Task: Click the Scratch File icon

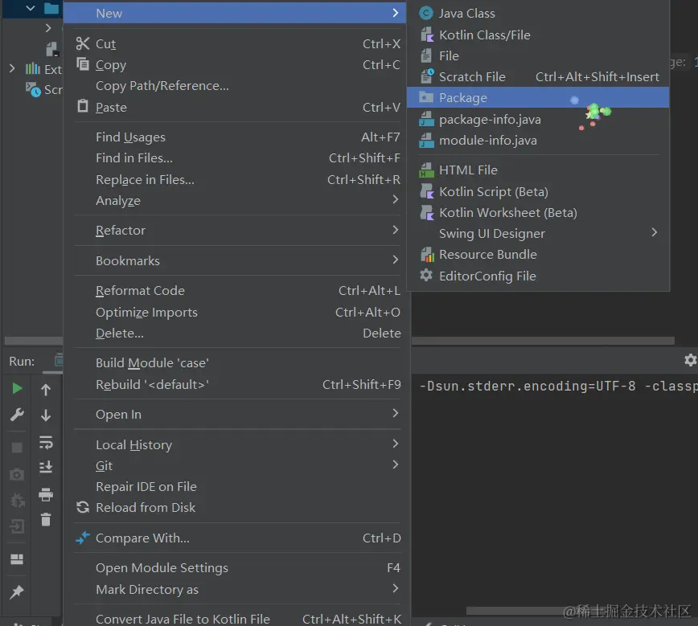Action: (427, 76)
